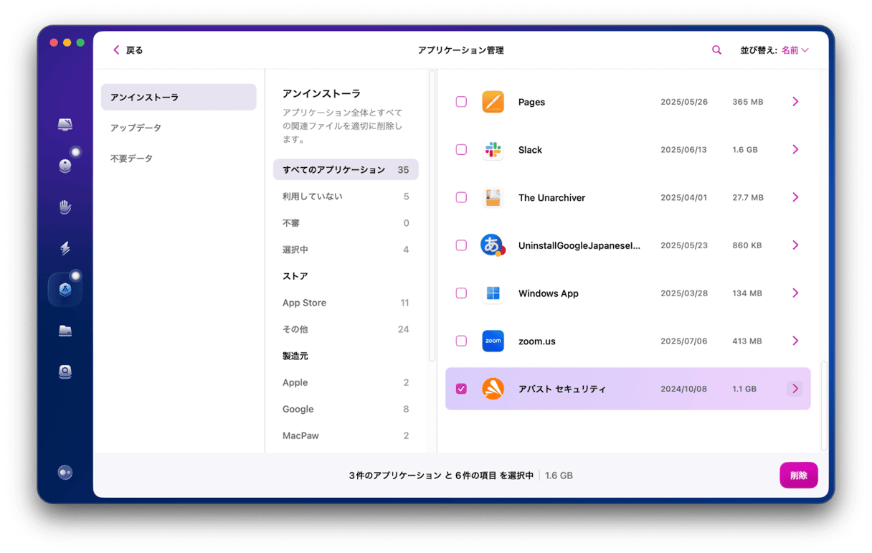Select the アンインストーラ tab

pyautogui.click(x=179, y=97)
